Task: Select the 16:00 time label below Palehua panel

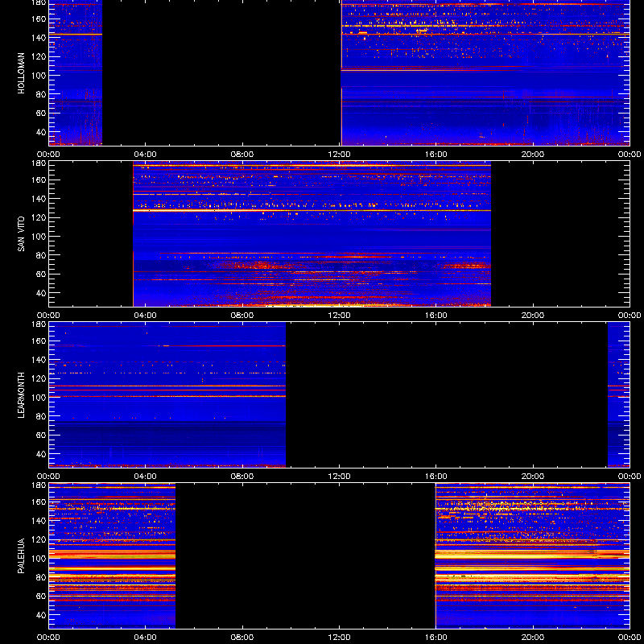Action: click(x=436, y=638)
